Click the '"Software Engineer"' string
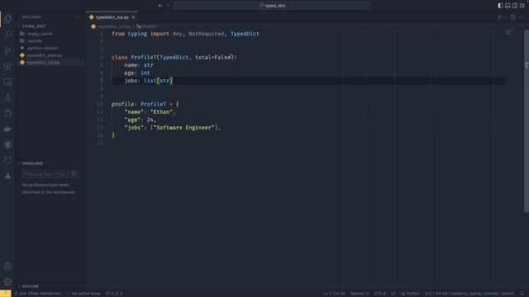The width and height of the screenshot is (529, 297). point(183,128)
